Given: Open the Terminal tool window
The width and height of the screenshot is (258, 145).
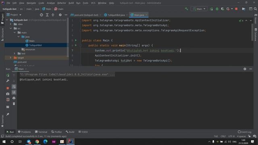Looking at the screenshot, I should click(x=41, y=132).
